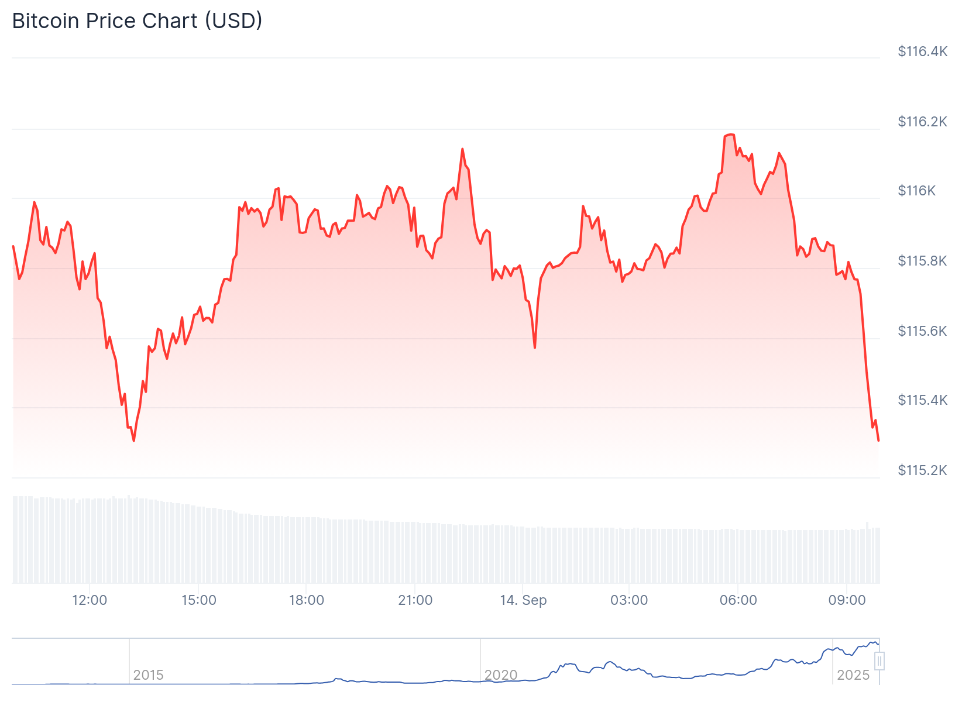This screenshot has width=962, height=702.
Task: Click the Bitcoin Price Chart (USD) title
Action: click(137, 21)
